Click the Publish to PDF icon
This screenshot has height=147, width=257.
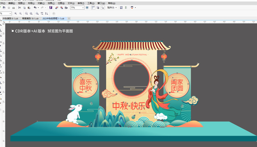point(66,7)
